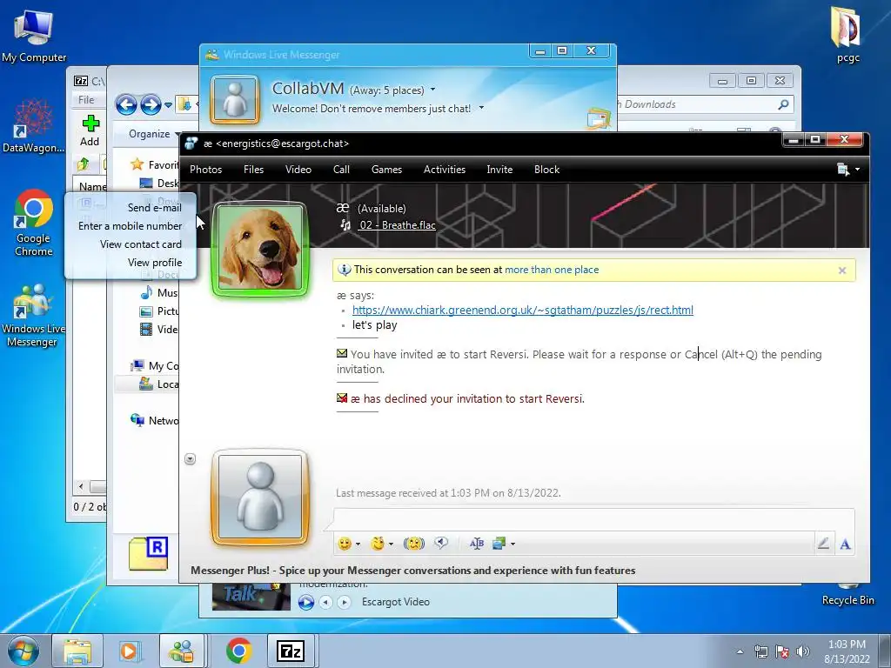Click the mail icon in Messenger window
The image size is (891, 668).
click(x=599, y=118)
